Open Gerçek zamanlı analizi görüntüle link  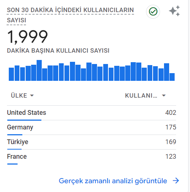[x=113, y=181]
